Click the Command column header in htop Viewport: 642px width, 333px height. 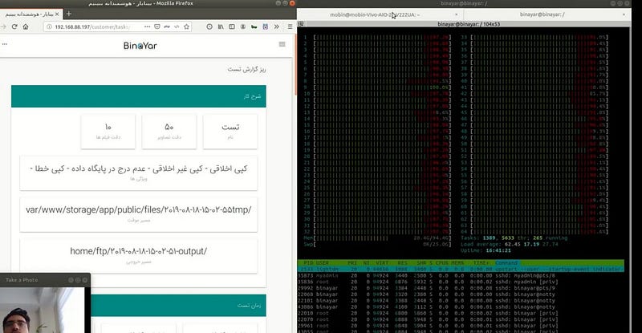(506, 262)
